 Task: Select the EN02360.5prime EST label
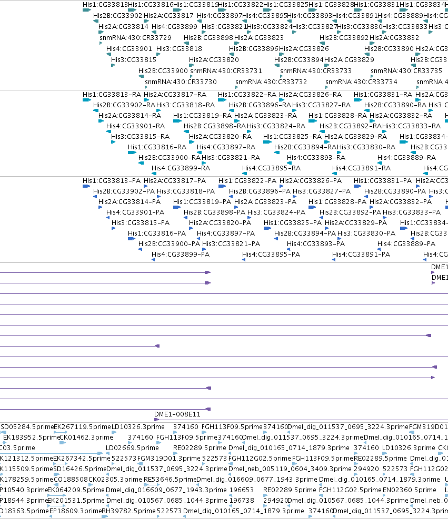pyautogui.click(x=410, y=490)
